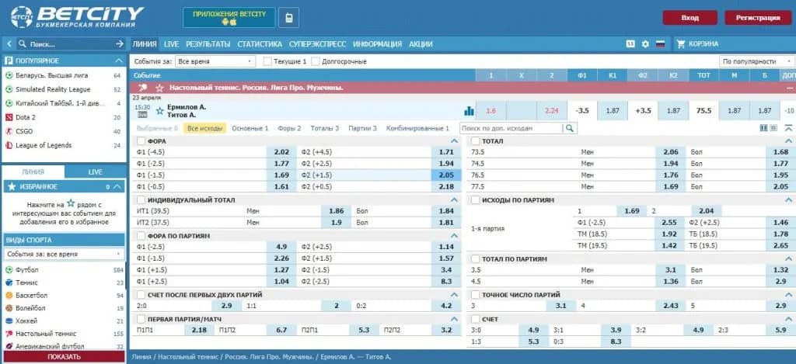Screen dimensions: 796x364
Task: Check the ФОРА market checkbox
Action: point(141,141)
